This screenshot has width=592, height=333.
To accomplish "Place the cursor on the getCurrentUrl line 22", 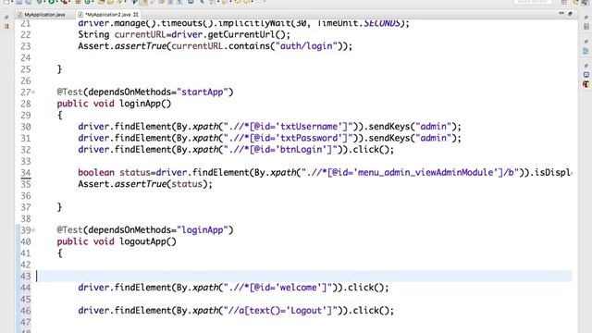I will pos(184,35).
